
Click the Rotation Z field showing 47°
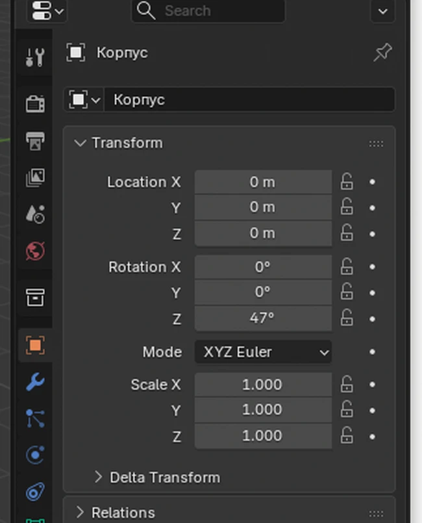coord(263,318)
